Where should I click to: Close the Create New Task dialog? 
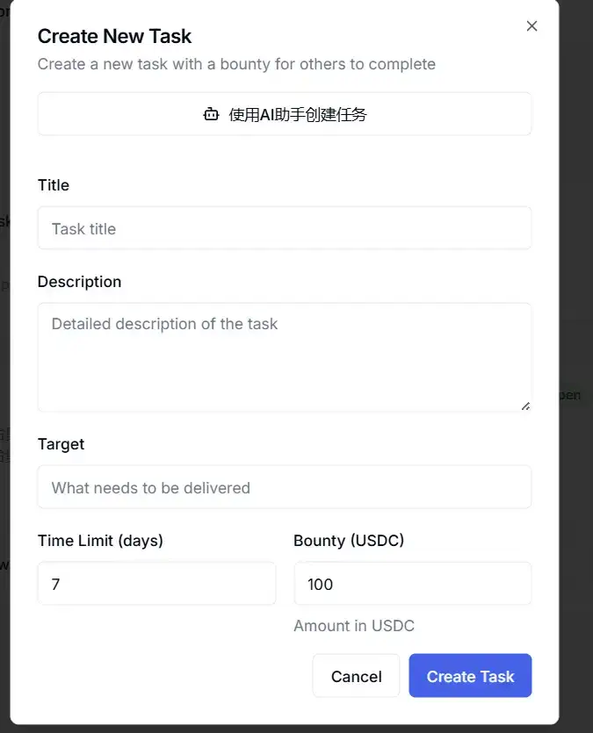pyautogui.click(x=532, y=26)
